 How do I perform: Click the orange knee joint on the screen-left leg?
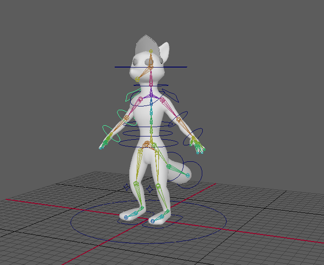click(x=136, y=183)
